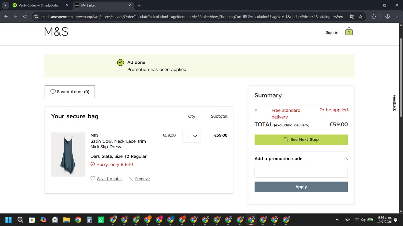Translate this page using the translate icon
The height and width of the screenshot is (226, 403).
click(352, 17)
